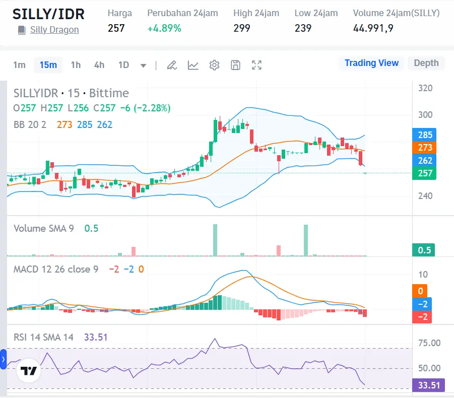Click the blue arrow on the left edge
Image resolution: width=454 pixels, height=398 pixels.
click(4, 359)
